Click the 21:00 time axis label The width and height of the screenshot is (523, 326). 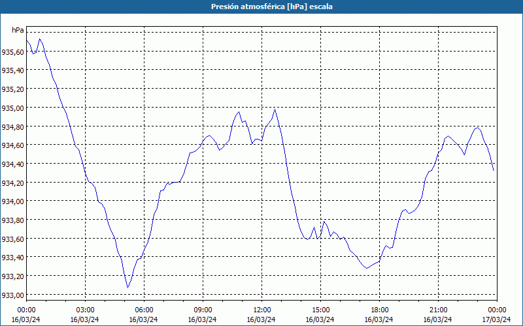pos(438,310)
